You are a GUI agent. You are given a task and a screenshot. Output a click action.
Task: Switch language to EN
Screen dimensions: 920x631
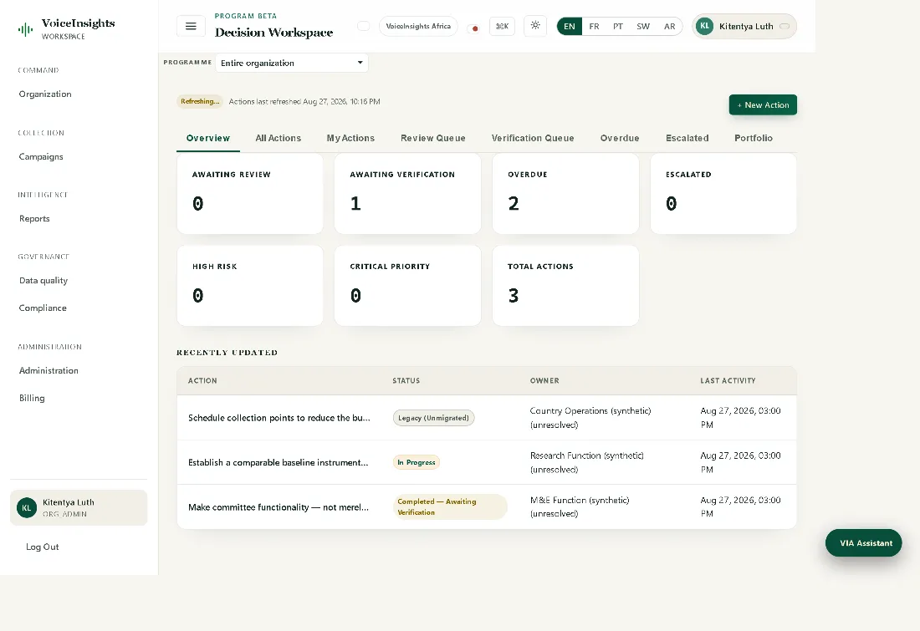pyautogui.click(x=569, y=27)
